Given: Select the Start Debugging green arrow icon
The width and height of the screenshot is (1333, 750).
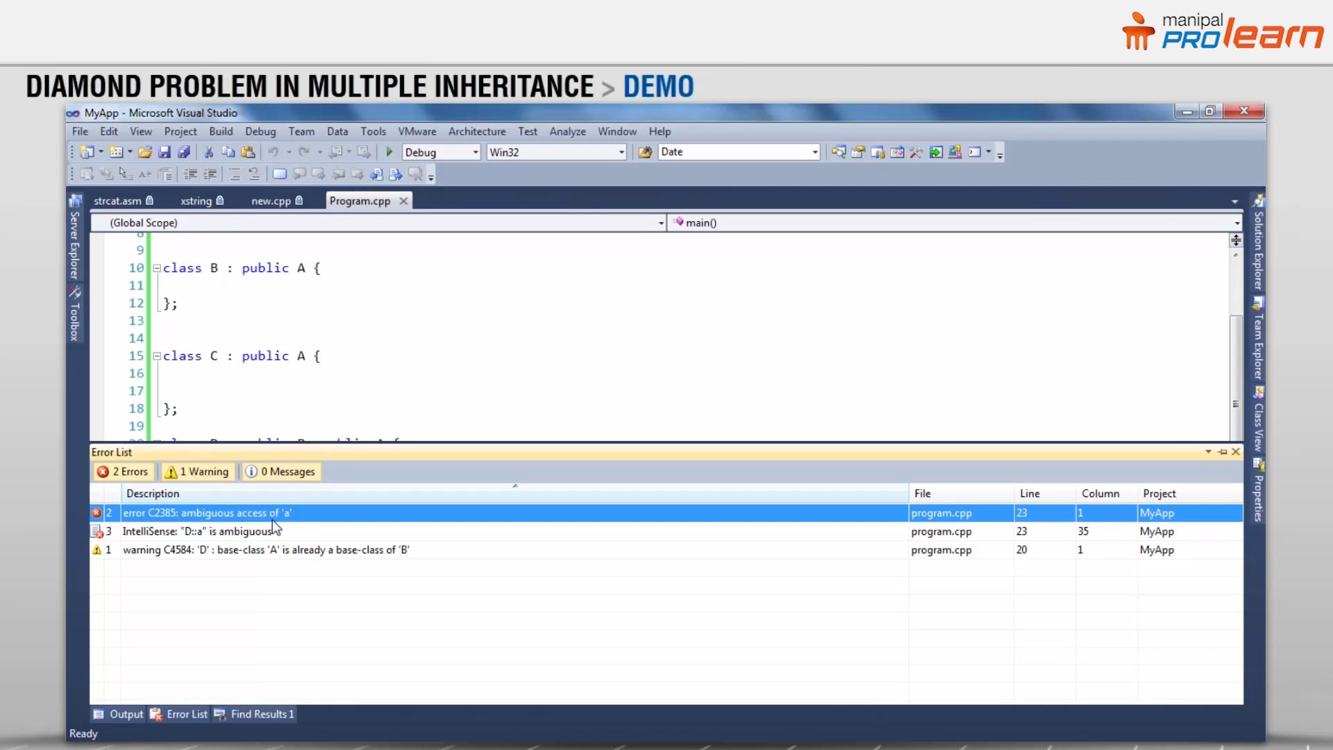Looking at the screenshot, I should [x=389, y=151].
